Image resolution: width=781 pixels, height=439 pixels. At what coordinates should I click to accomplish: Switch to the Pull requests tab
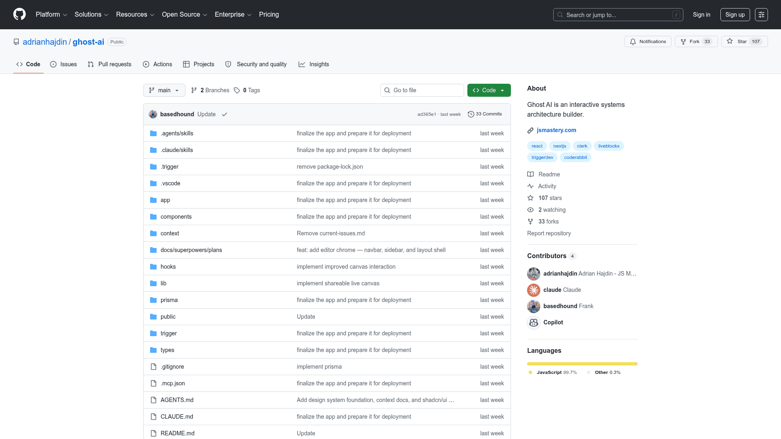pos(109,64)
